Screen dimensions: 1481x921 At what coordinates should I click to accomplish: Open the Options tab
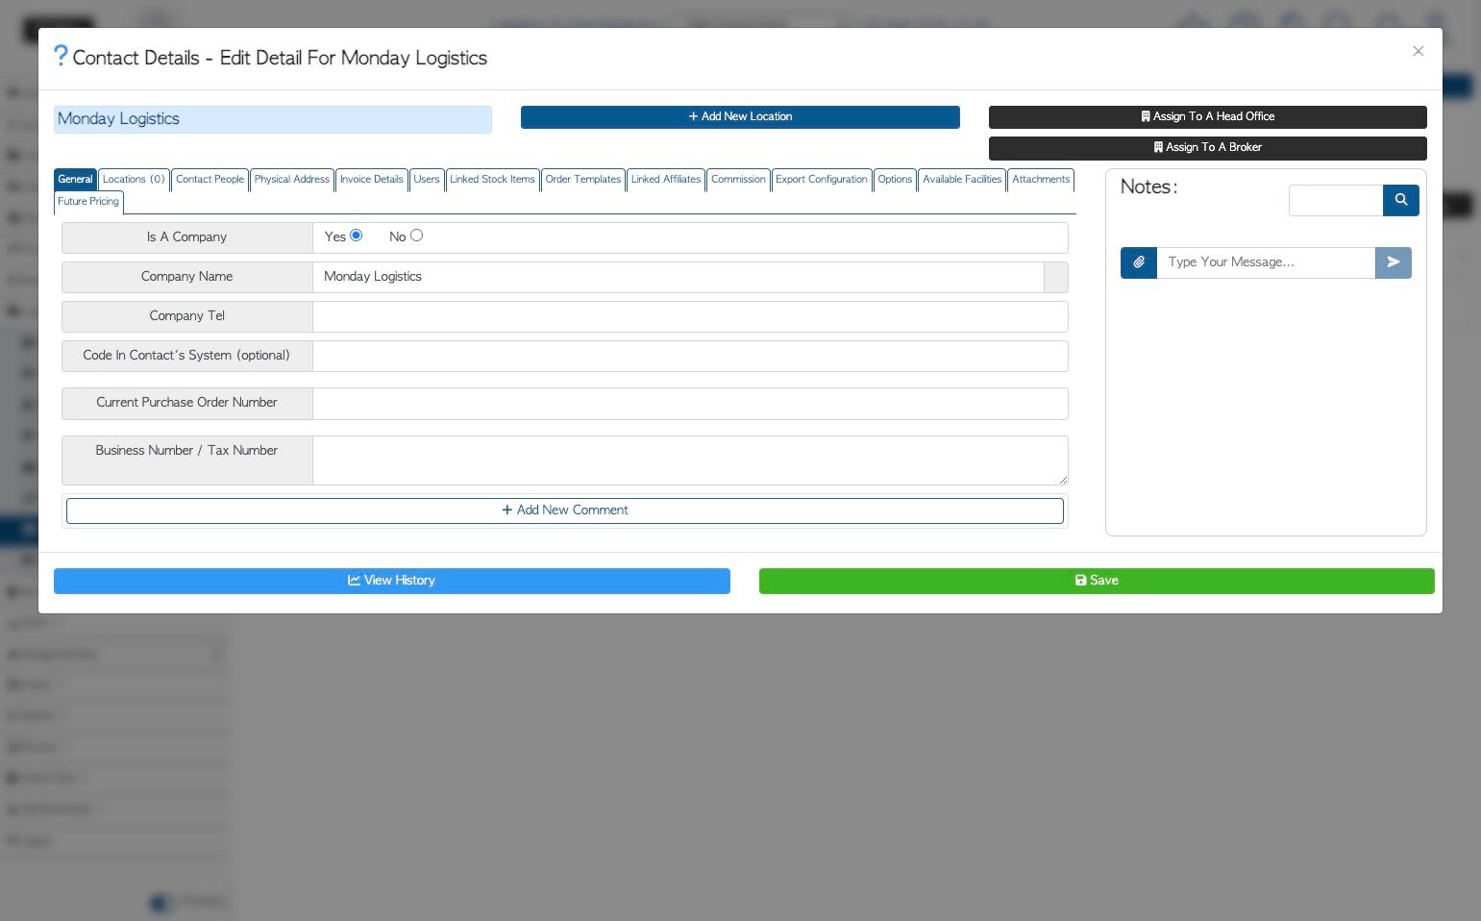[x=895, y=180]
